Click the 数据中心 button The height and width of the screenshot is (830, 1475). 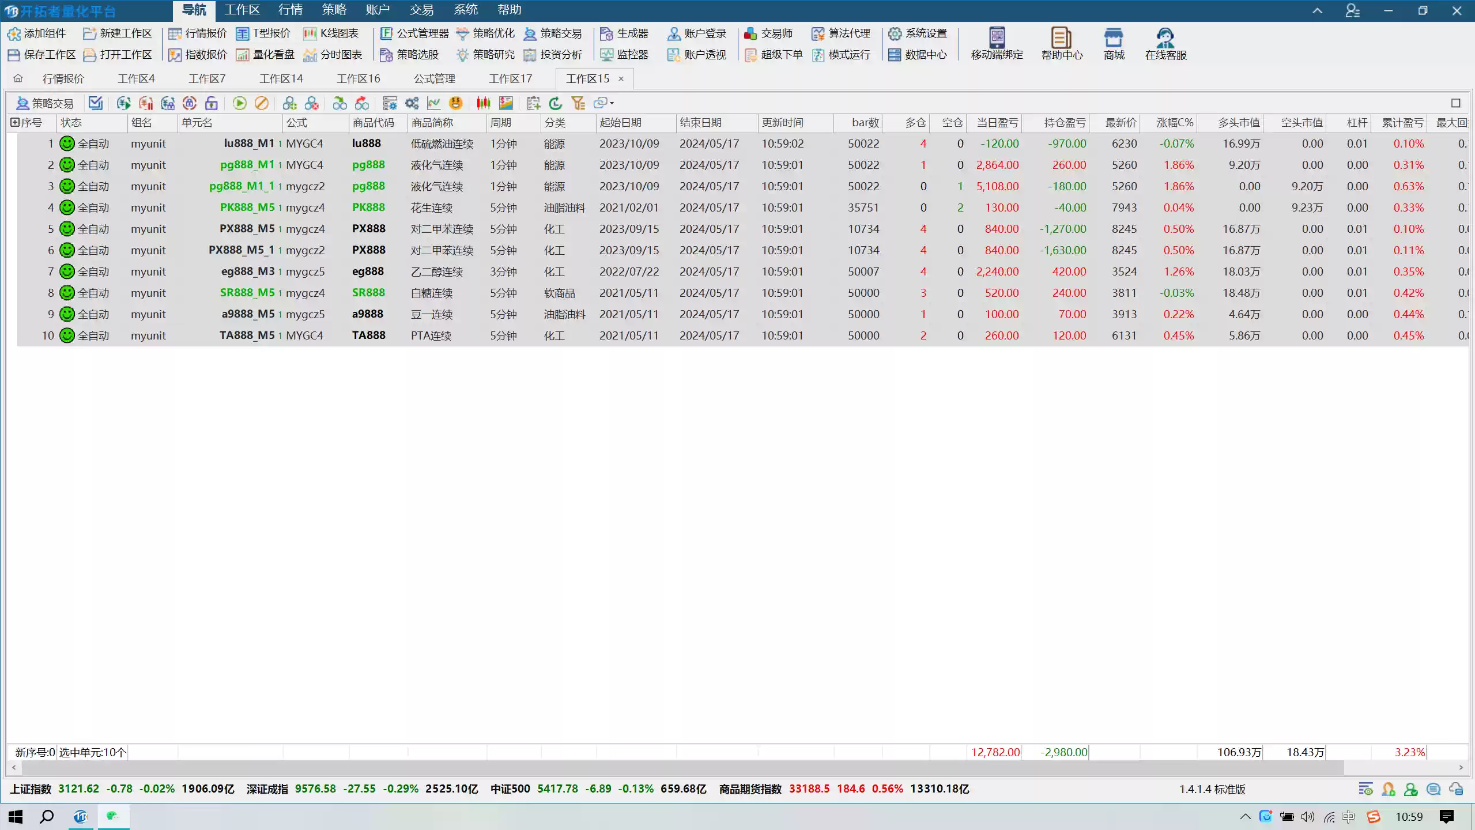tap(918, 55)
